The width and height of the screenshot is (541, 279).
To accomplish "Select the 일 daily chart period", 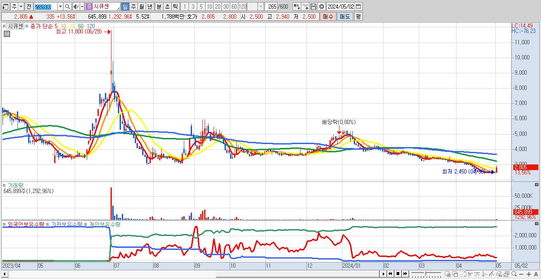I will pyautogui.click(x=125, y=7).
